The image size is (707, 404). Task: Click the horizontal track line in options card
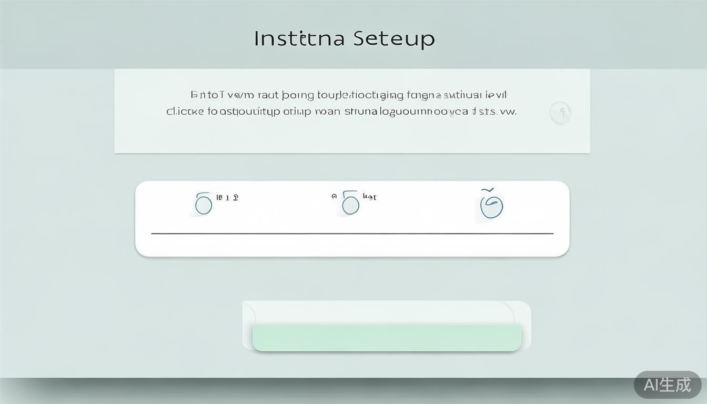352,233
